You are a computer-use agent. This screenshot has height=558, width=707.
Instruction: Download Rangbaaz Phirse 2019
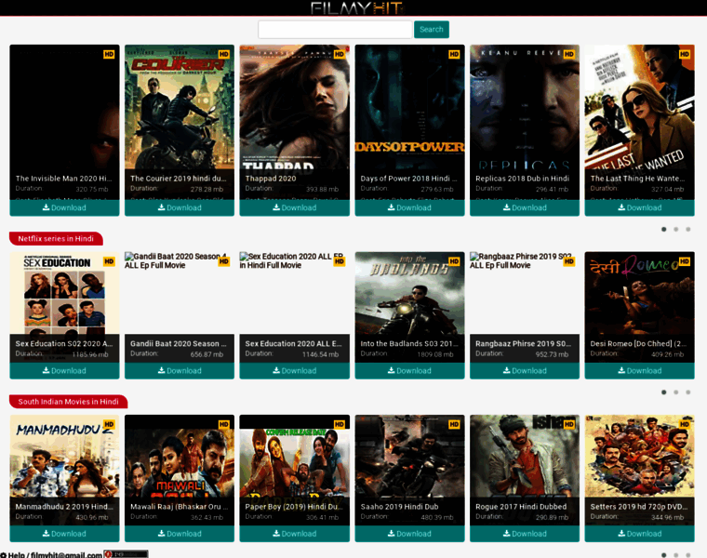click(x=525, y=370)
